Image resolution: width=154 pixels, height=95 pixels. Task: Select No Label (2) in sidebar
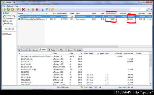tap(9, 29)
